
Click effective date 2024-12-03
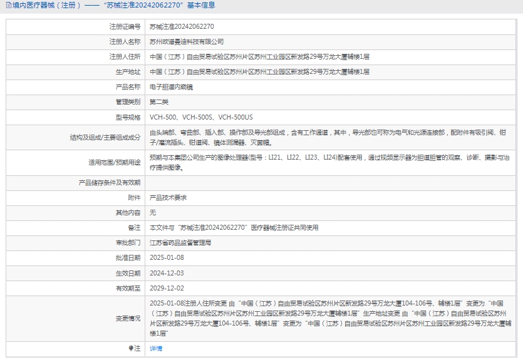click(x=167, y=273)
